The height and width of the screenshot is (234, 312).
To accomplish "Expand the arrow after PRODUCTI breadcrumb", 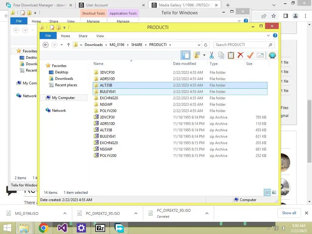I will click(x=170, y=45).
